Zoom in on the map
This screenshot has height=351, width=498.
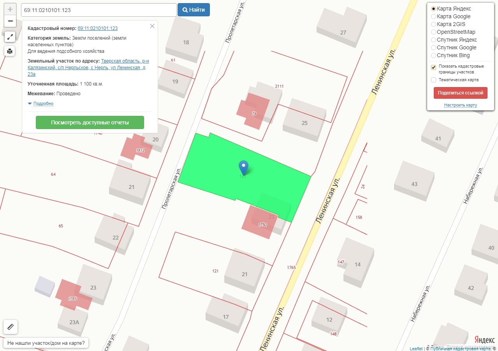click(10, 9)
